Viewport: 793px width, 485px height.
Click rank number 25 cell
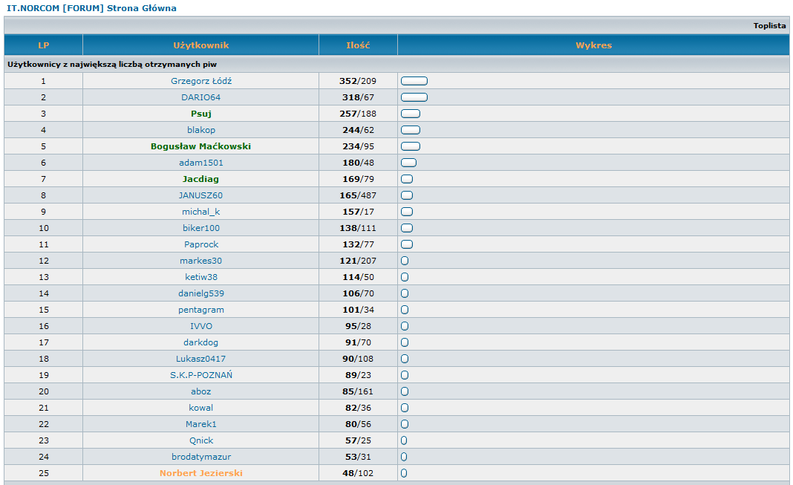(x=44, y=473)
